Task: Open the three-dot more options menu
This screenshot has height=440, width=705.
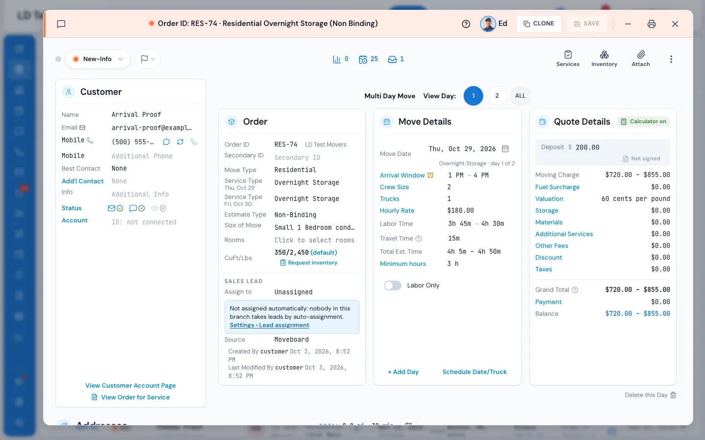Action: point(671,59)
